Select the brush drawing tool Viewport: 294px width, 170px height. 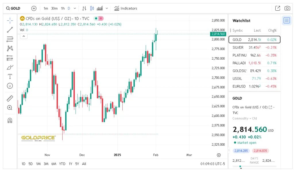coord(10,67)
